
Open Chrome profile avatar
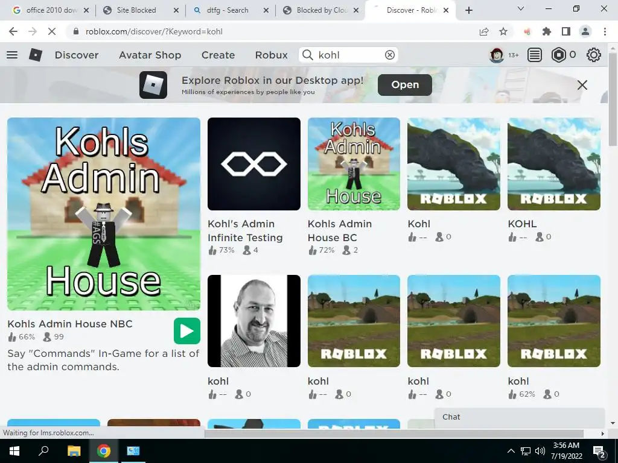tap(585, 31)
